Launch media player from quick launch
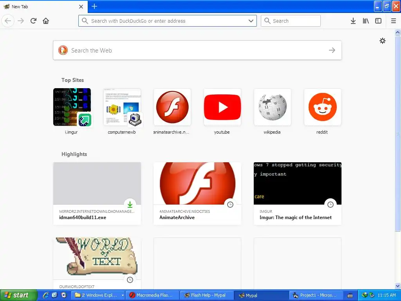The width and height of the screenshot is (401, 301). tap(64, 295)
